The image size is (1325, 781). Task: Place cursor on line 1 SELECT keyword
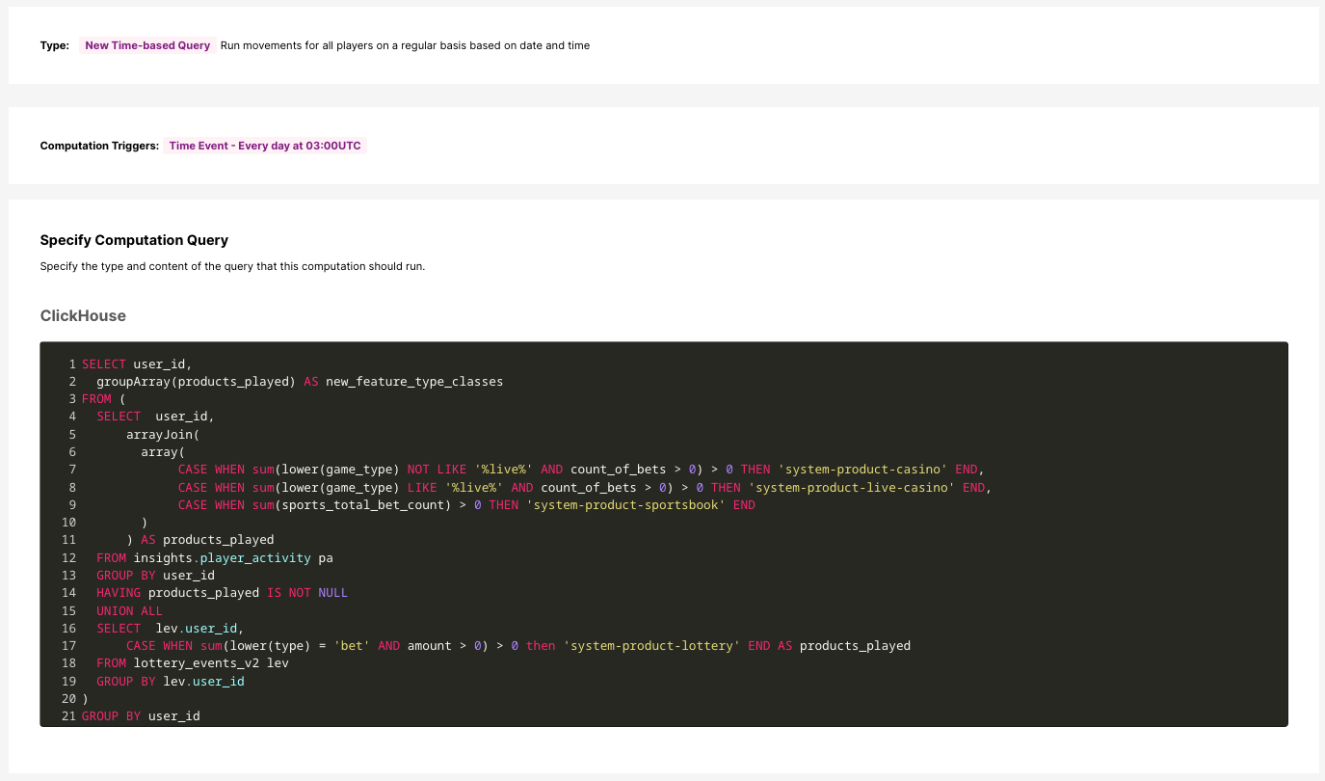(x=103, y=364)
